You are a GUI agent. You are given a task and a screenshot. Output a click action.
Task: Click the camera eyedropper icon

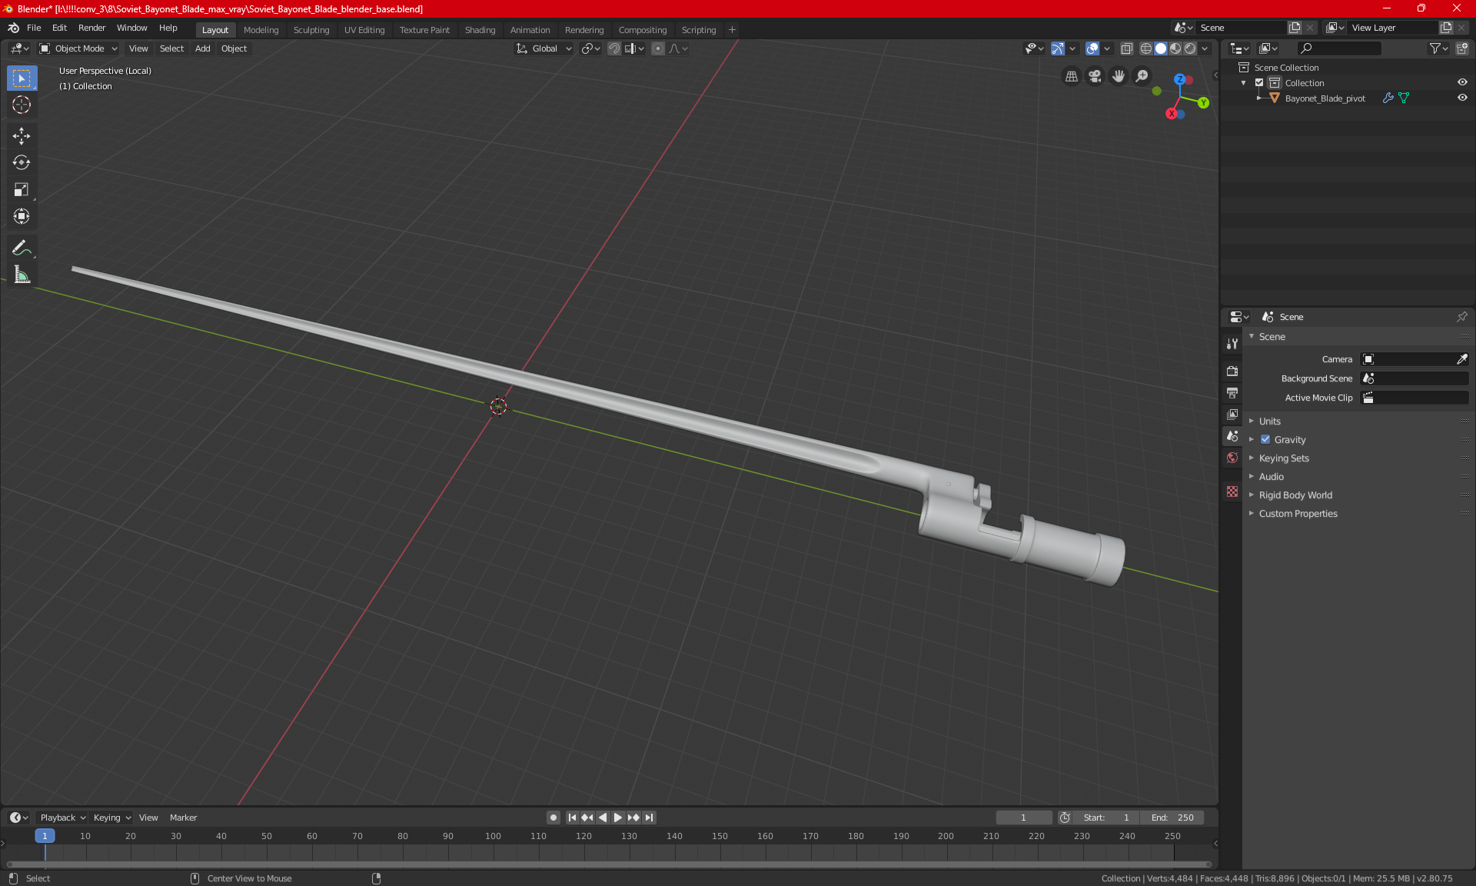(x=1461, y=359)
